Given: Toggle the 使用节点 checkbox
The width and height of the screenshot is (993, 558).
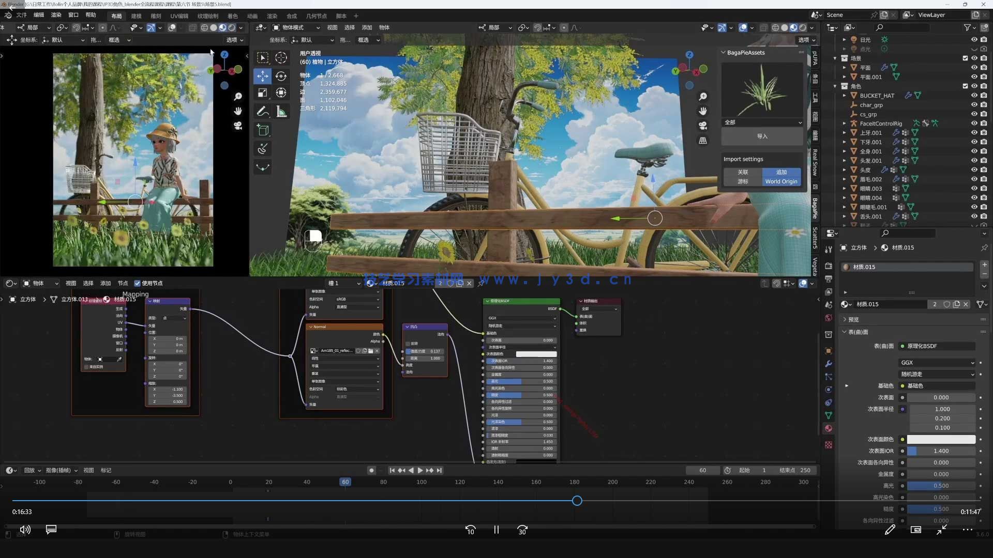Looking at the screenshot, I should pyautogui.click(x=138, y=283).
